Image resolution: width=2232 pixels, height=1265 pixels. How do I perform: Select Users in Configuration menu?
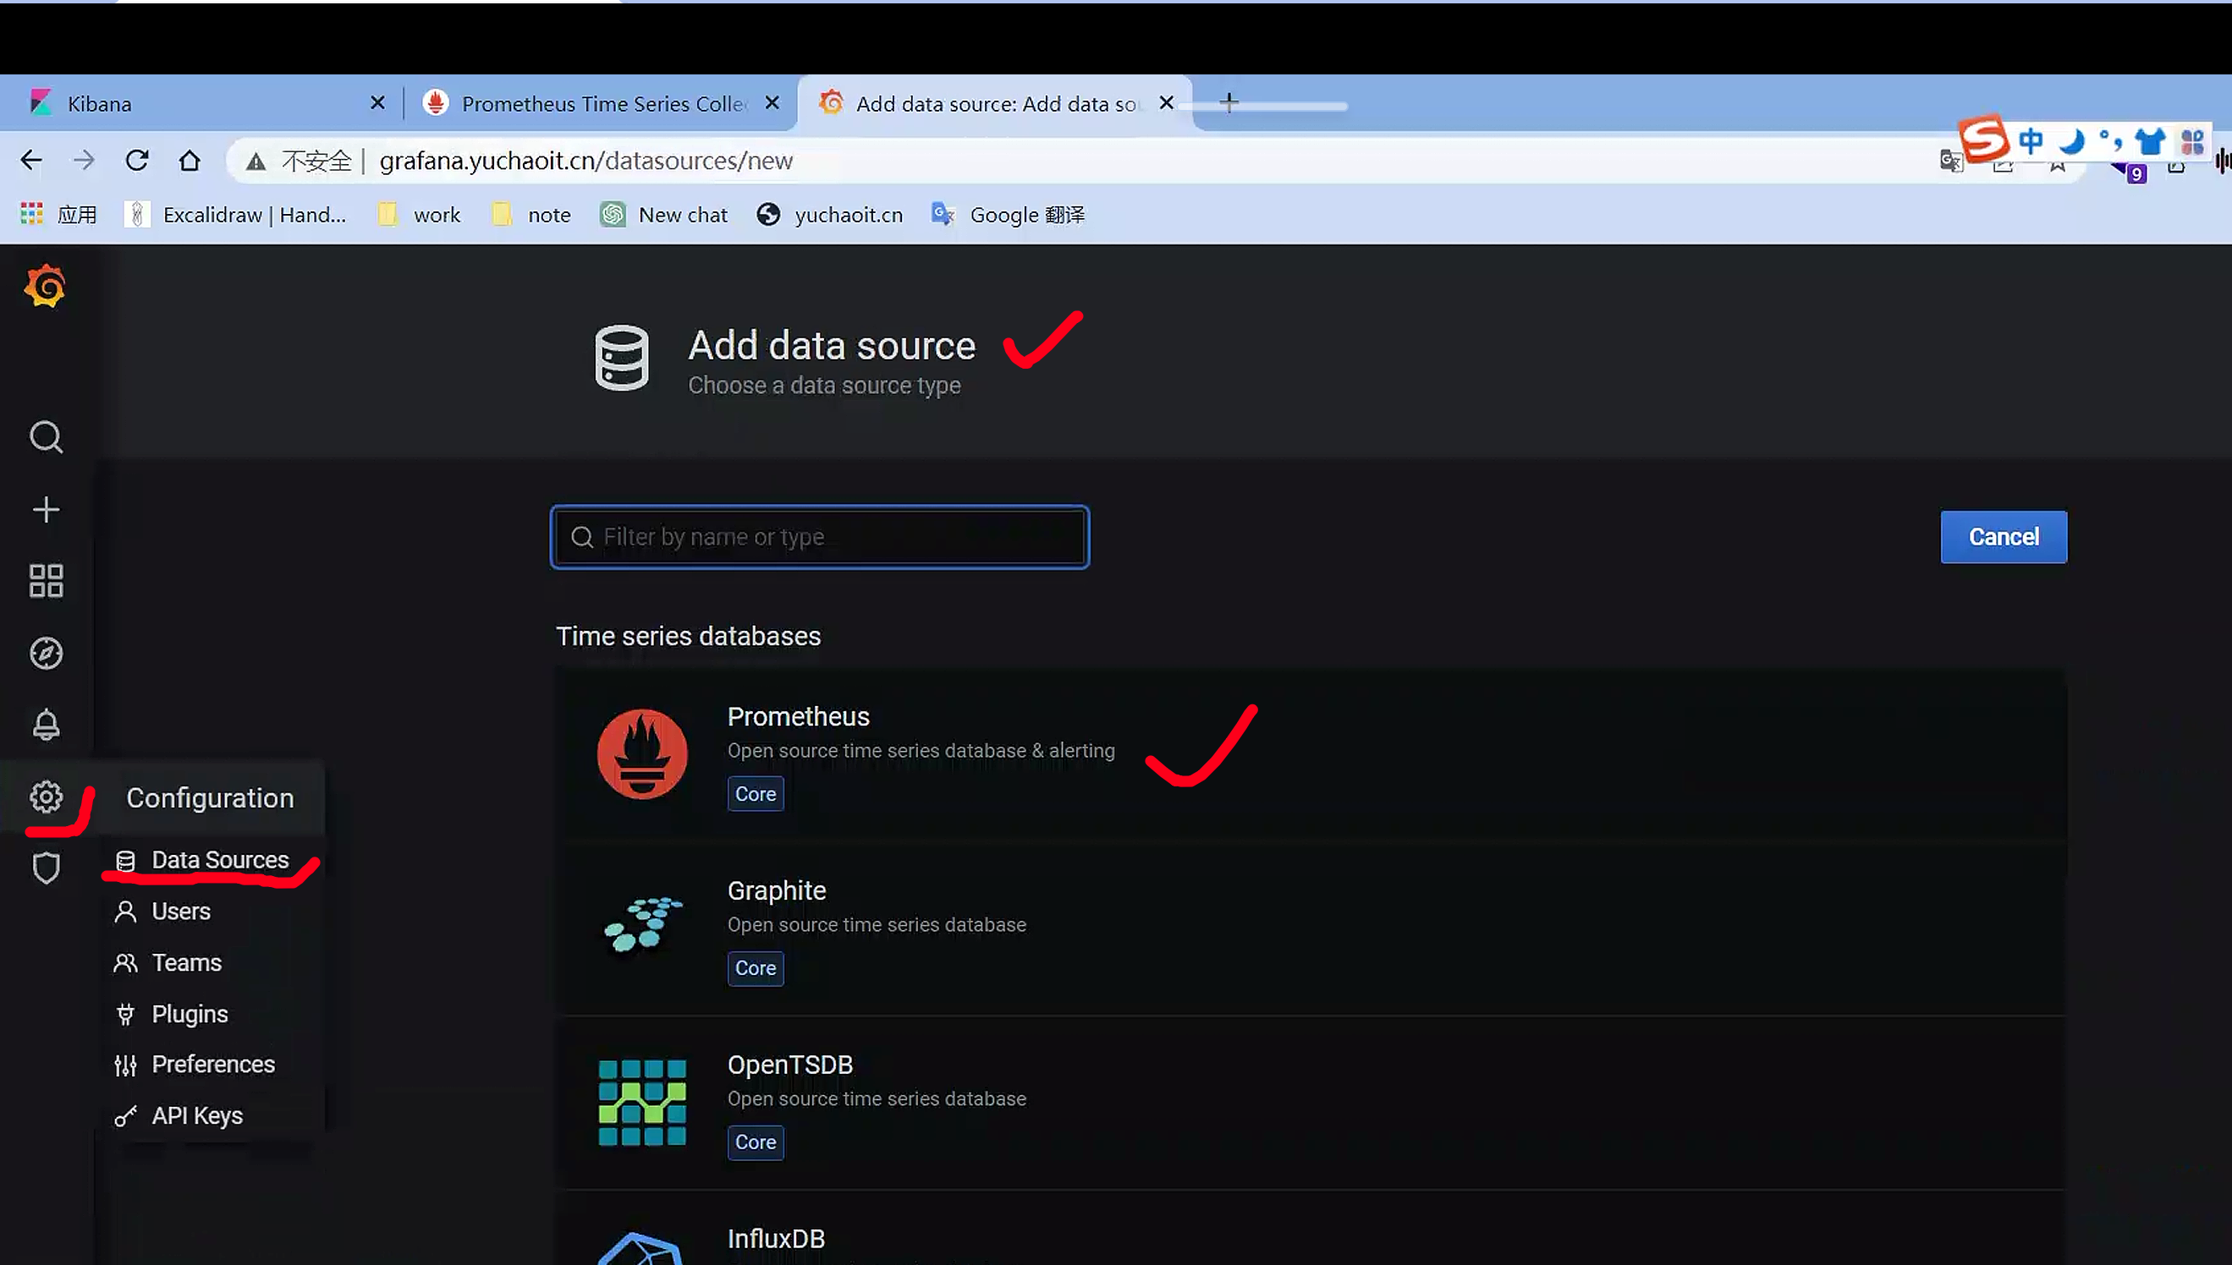(181, 912)
